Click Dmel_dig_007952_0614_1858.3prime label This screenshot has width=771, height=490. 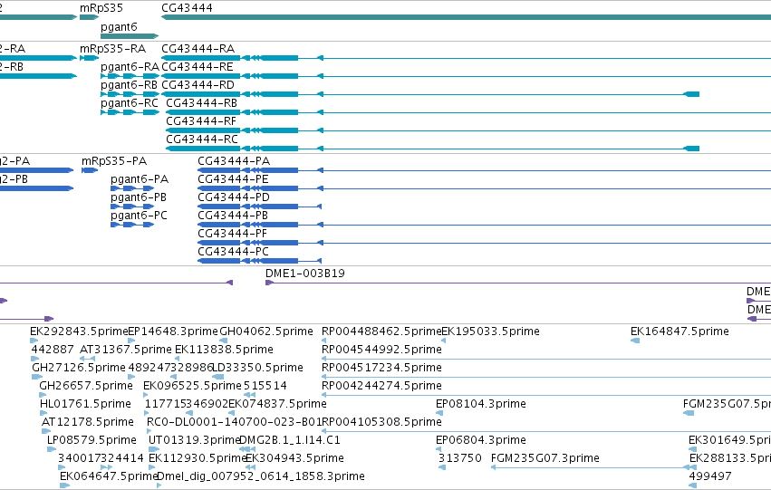point(261,476)
